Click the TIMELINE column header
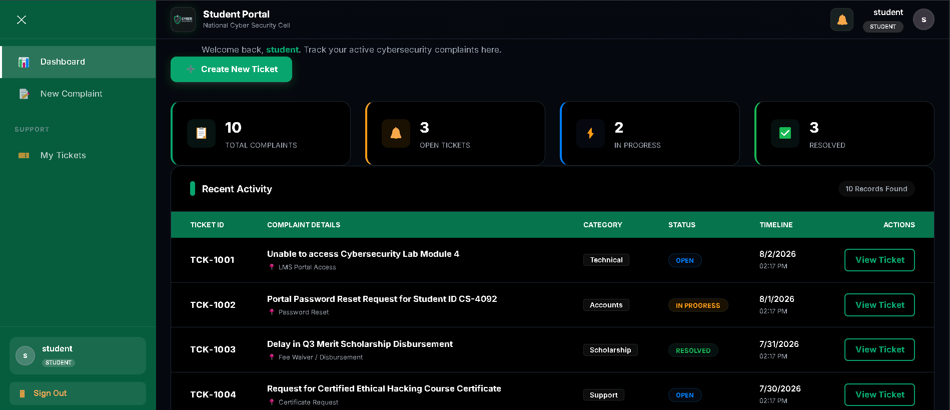 click(776, 225)
